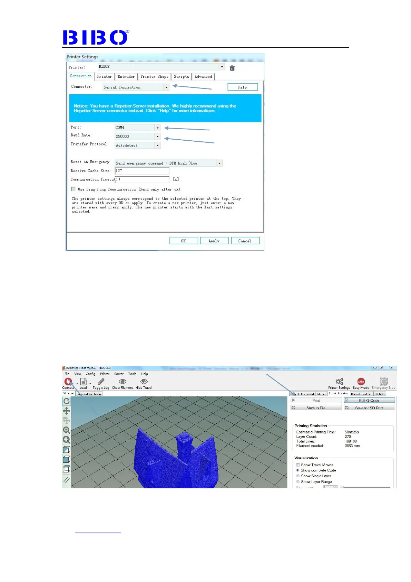Switch to the Extruder tab
The image size is (411, 582).
click(x=126, y=77)
